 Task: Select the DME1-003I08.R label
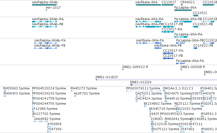coord(193,67)
